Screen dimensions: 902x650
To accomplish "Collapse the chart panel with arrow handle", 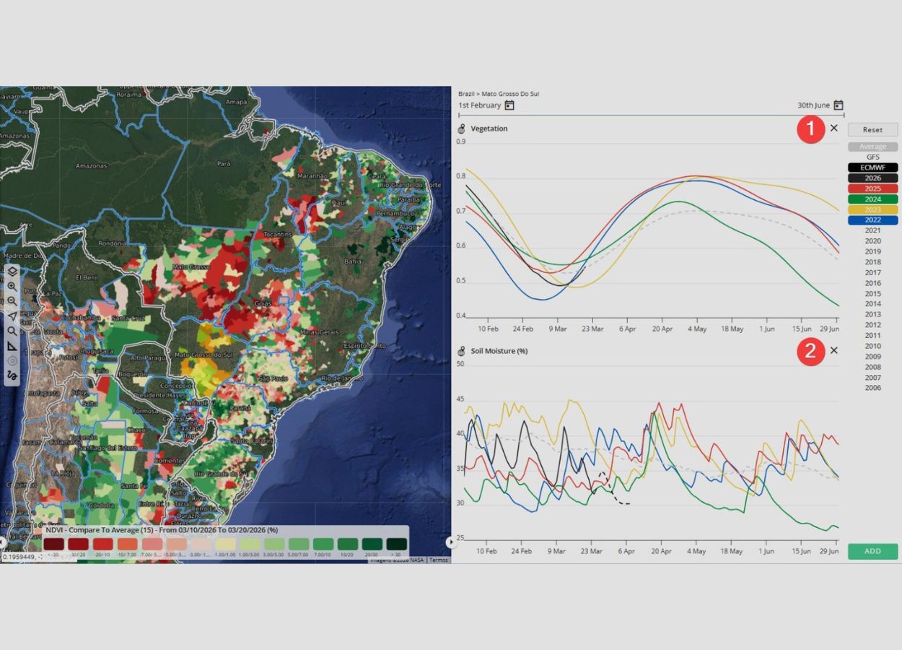I will tap(452, 542).
